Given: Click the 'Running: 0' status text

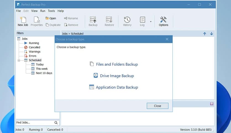Looking at the screenshot, I should [x=36, y=130].
